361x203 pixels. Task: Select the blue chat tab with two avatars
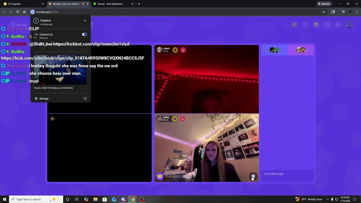(x=274, y=50)
